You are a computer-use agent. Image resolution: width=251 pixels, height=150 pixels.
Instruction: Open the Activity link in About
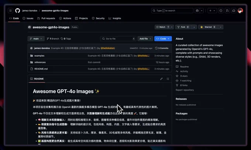coord(182,71)
